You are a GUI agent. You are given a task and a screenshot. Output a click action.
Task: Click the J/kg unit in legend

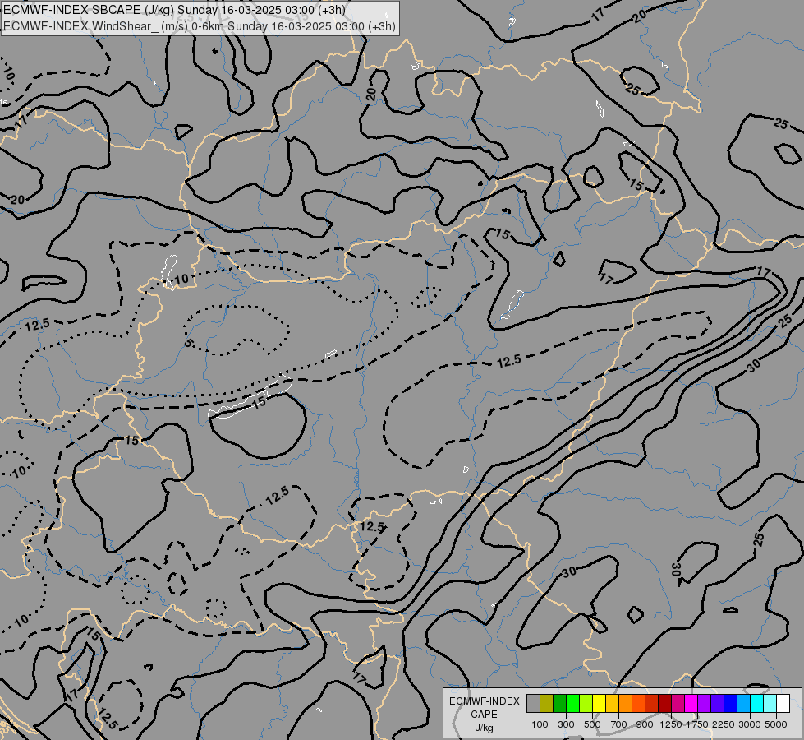click(484, 728)
